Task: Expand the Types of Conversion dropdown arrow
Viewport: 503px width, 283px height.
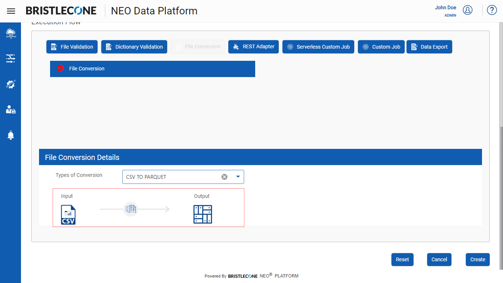Action: [238, 177]
